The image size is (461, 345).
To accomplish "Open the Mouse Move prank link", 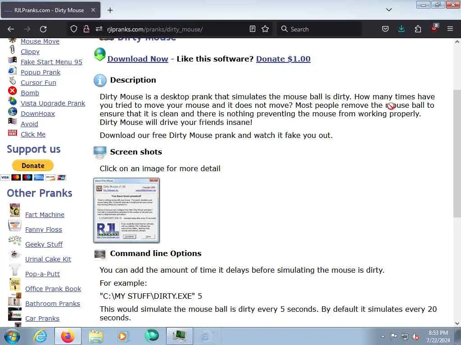I will coord(40,41).
